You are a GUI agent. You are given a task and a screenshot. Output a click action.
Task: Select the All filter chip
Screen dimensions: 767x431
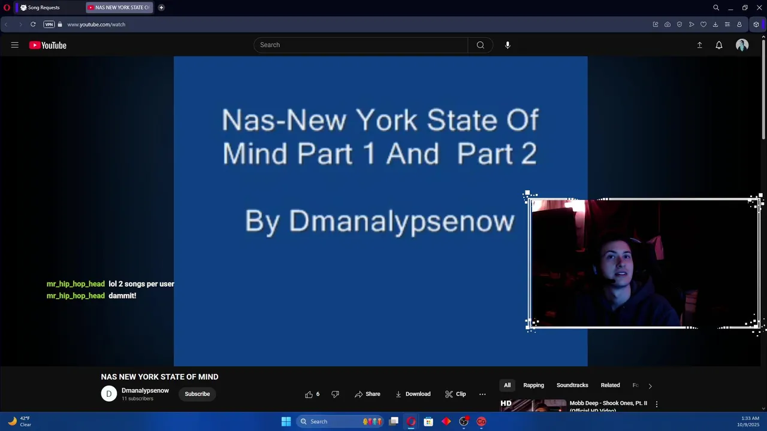click(x=507, y=385)
